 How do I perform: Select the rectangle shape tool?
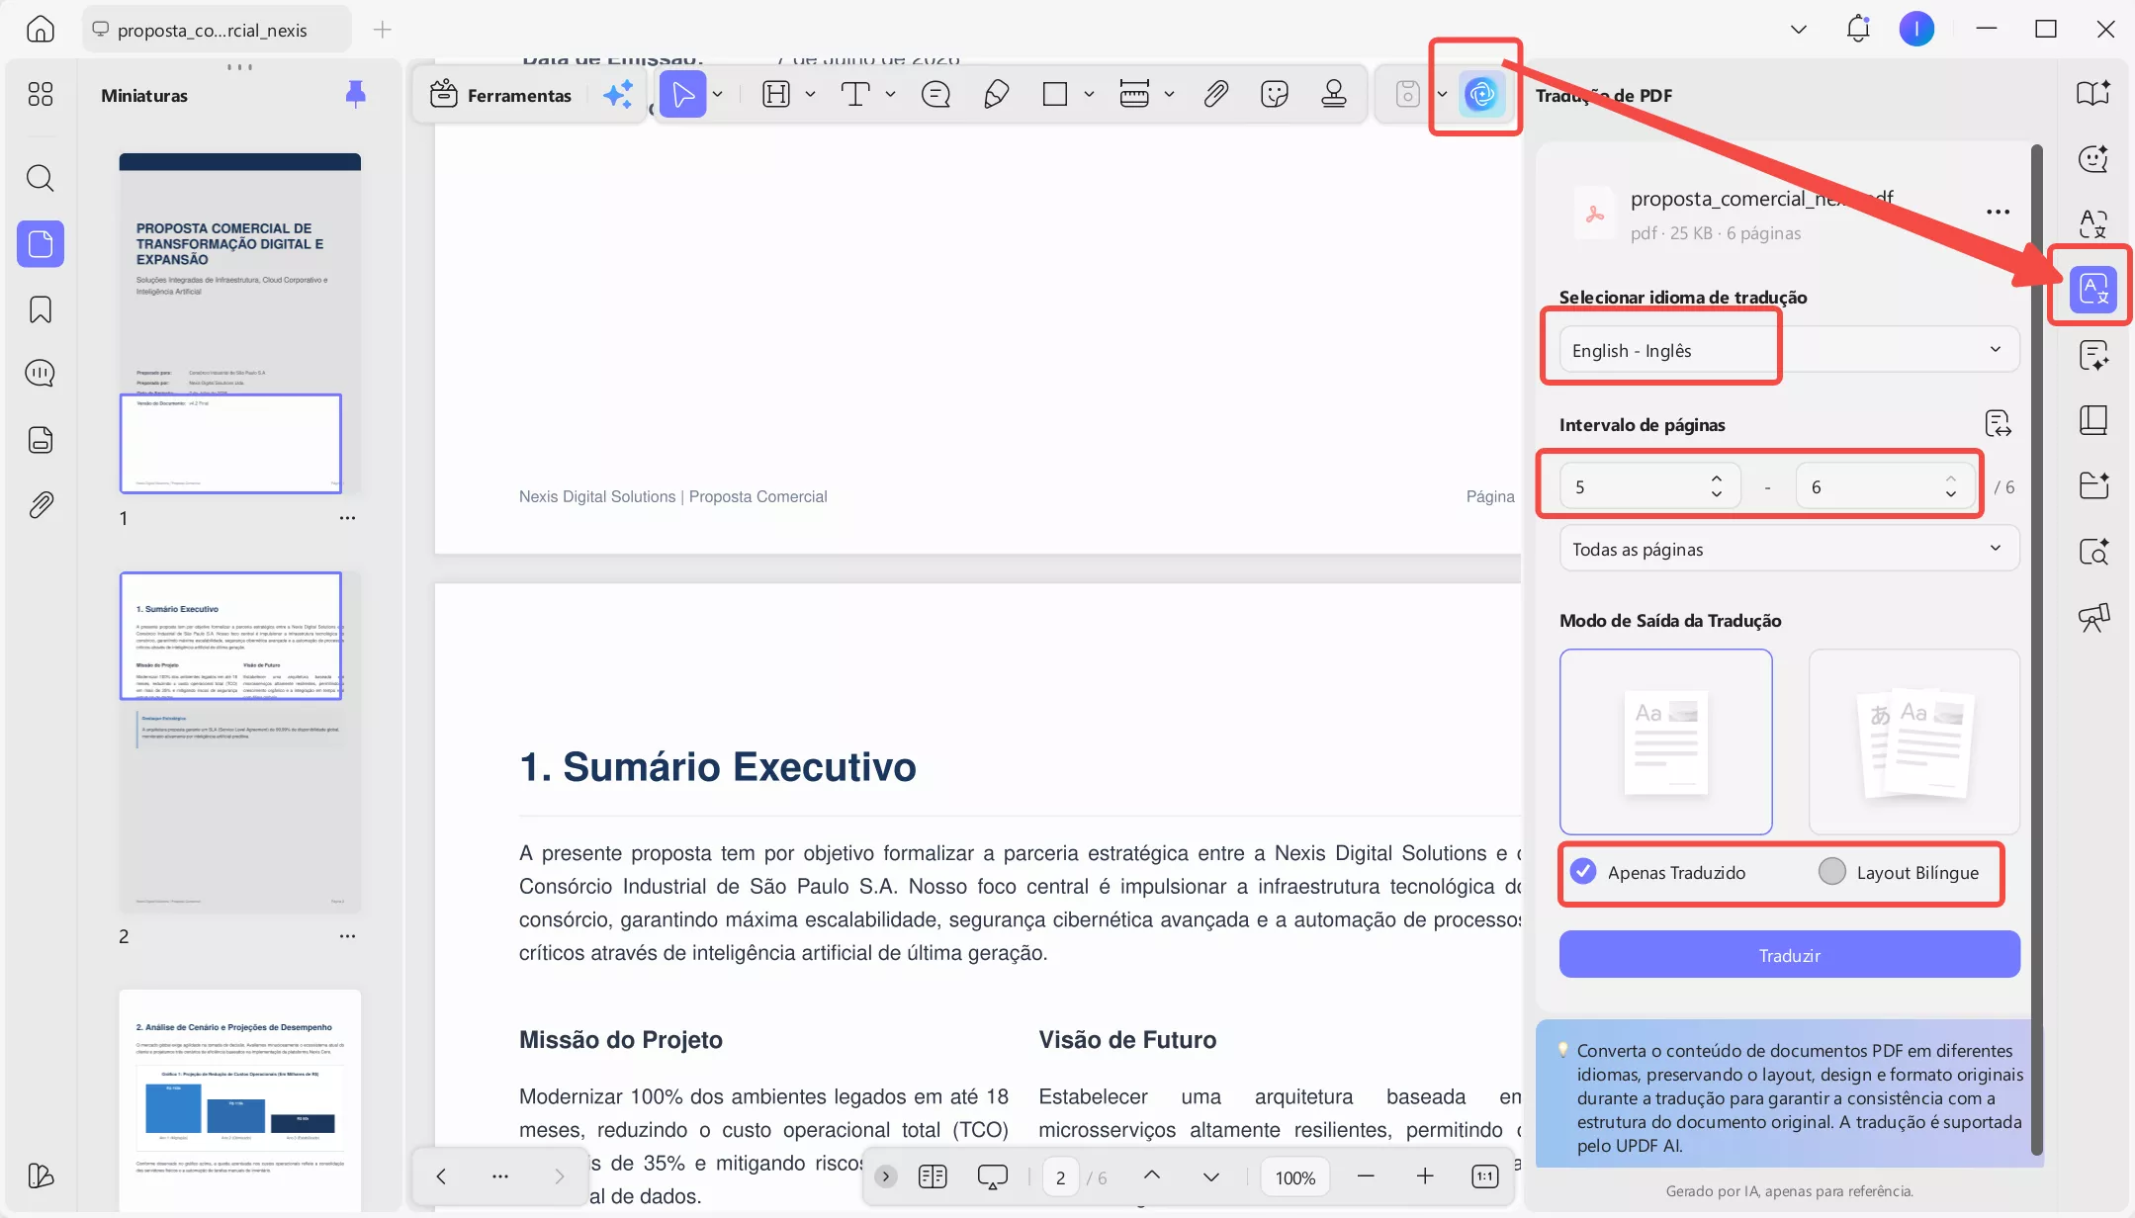coord(1055,95)
